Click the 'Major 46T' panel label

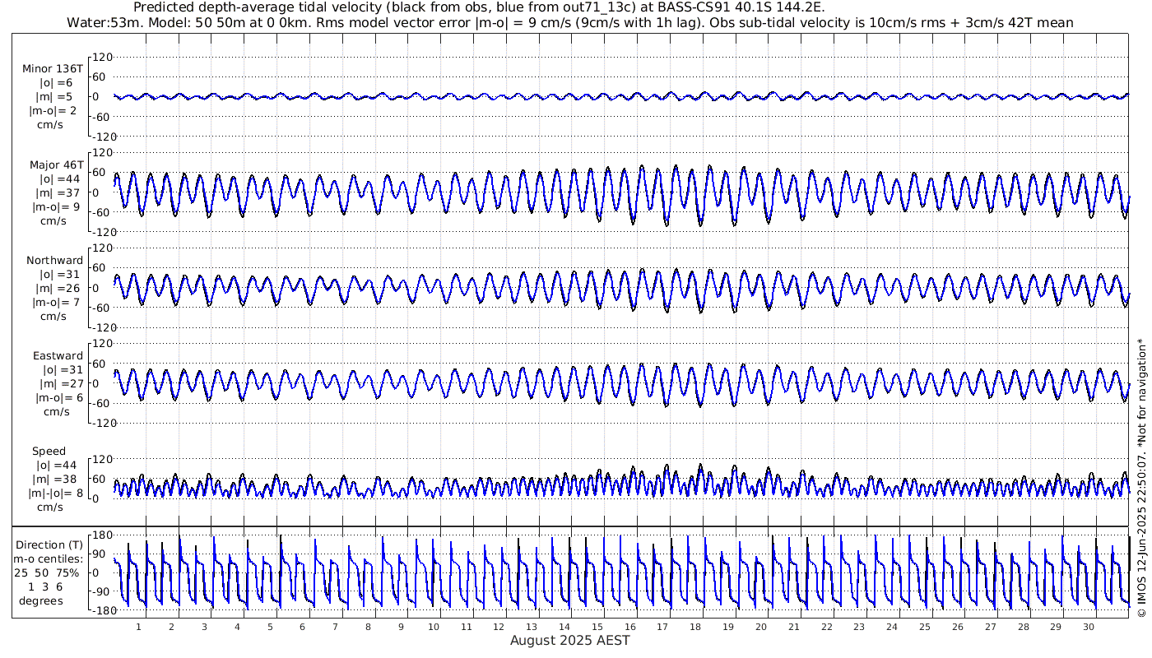[56, 164]
